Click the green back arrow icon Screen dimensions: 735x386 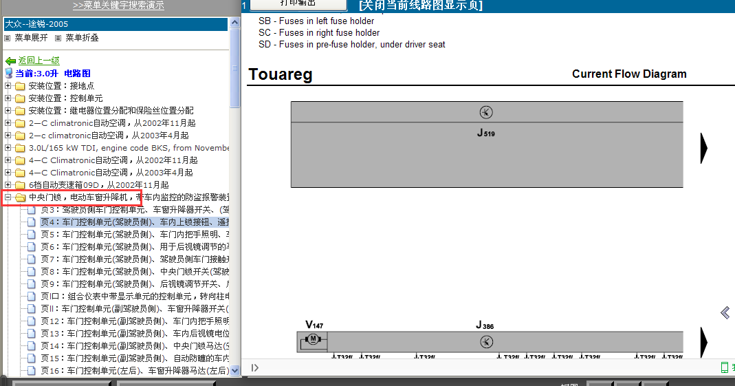[x=10, y=61]
